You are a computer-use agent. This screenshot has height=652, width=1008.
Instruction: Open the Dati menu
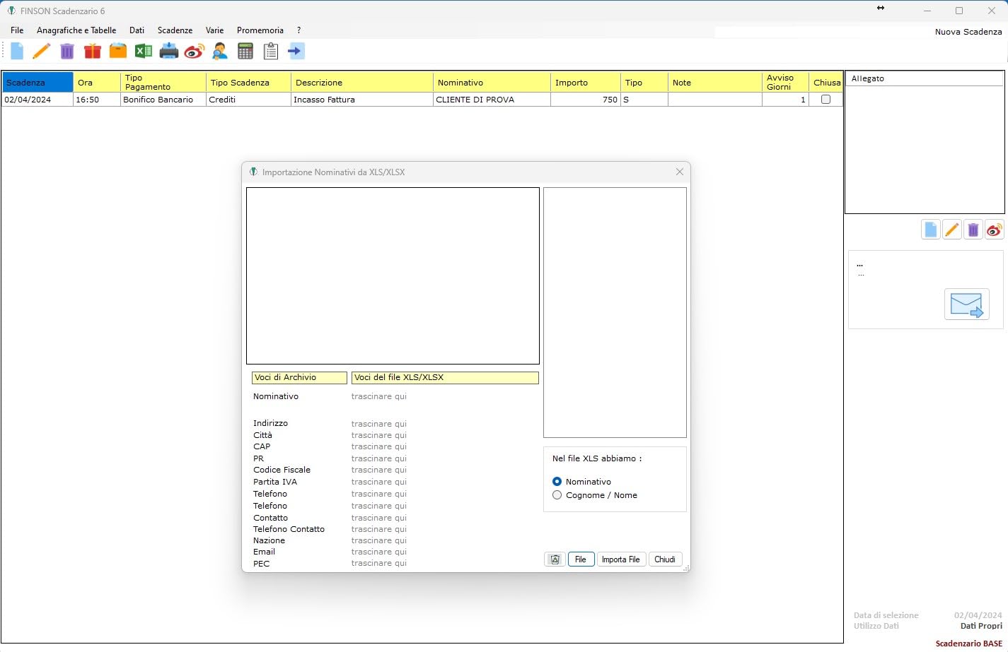tap(137, 30)
